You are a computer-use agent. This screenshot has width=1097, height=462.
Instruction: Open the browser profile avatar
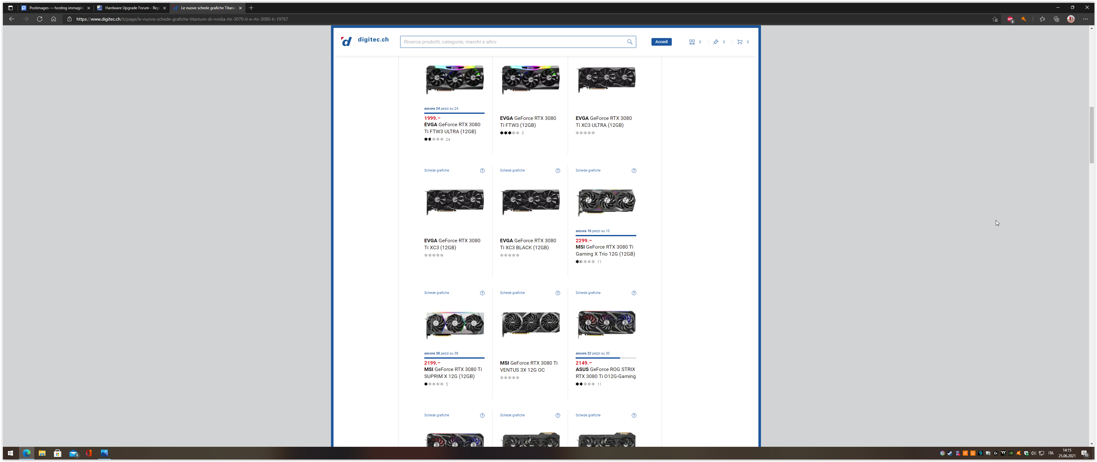pos(1071,19)
